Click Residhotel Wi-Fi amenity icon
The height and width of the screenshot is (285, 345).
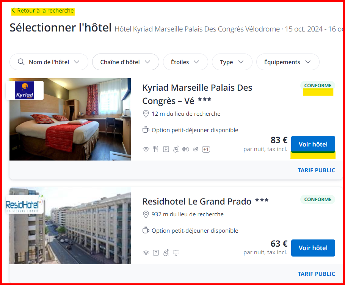[146, 253]
